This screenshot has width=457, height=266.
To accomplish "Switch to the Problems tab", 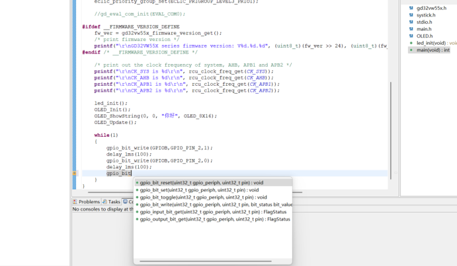I will tap(86, 202).
